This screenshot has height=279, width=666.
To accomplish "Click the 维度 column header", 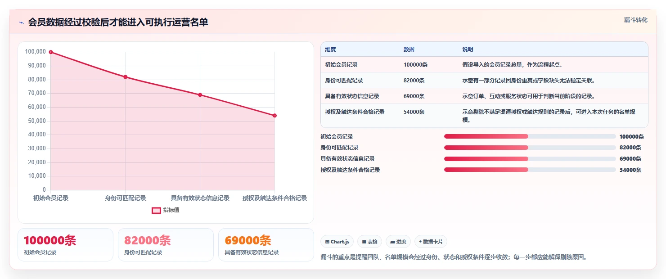I will pos(331,49).
